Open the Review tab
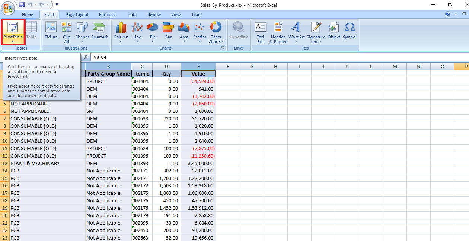 (154, 15)
